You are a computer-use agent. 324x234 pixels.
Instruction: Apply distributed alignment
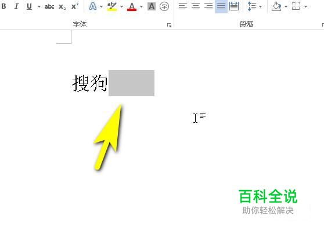pyautogui.click(x=234, y=6)
